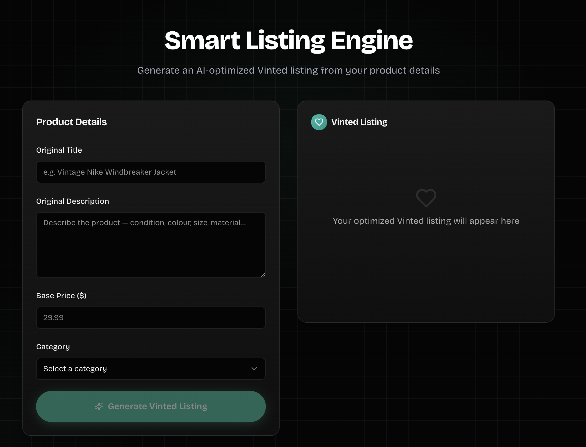586x447 pixels.
Task: Click the 'will appear here' placeholder message
Action: click(426, 221)
